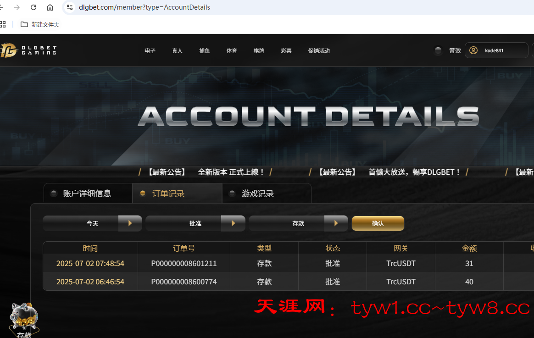Screen dimensions: 534x338
Task: Expand the 批准 status dropdown
Action: coord(233,223)
